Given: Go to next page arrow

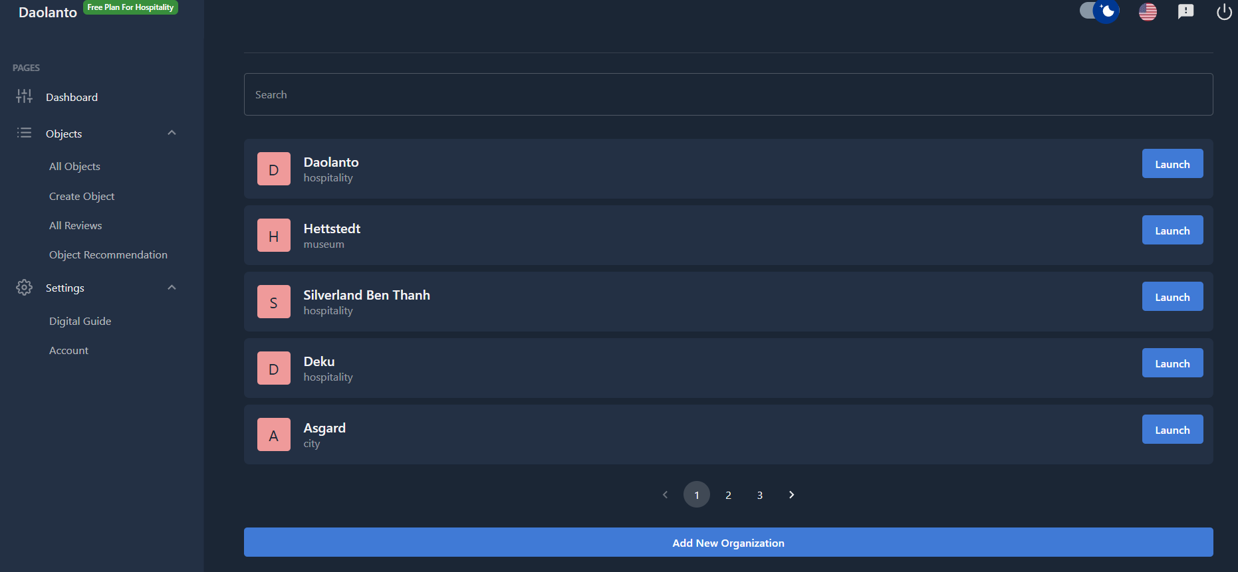Looking at the screenshot, I should point(791,495).
